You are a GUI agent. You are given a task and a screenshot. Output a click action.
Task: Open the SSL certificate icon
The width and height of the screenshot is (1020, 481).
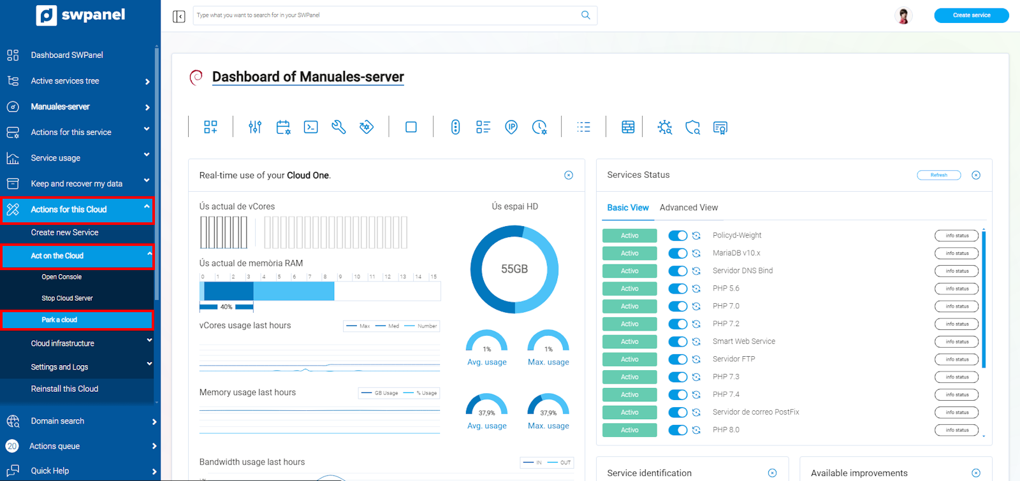point(720,127)
